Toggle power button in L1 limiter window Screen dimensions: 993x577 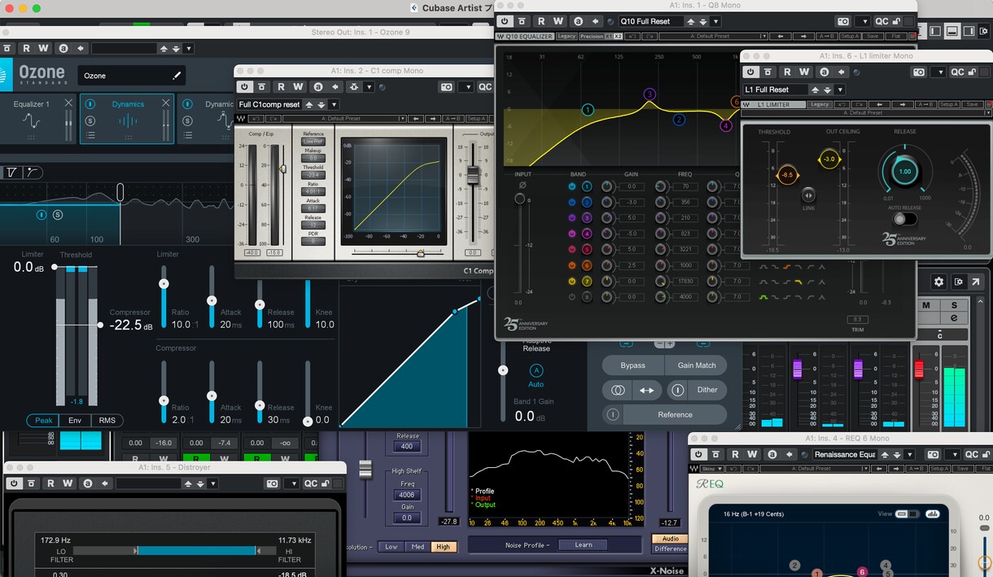(750, 72)
